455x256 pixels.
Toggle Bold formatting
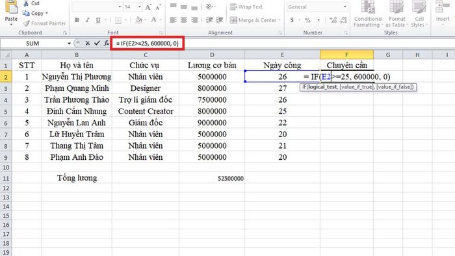coord(77,20)
